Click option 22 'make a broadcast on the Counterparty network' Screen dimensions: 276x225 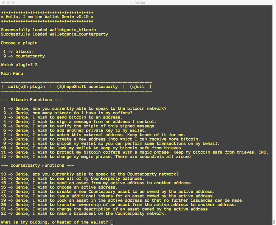point(84,214)
